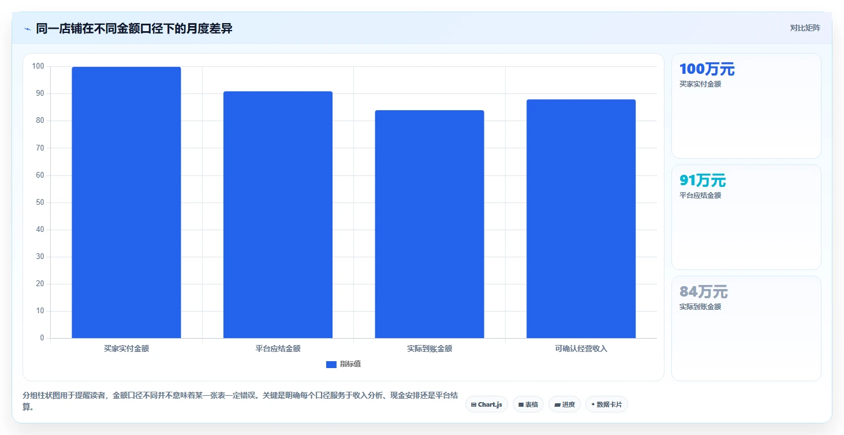
Task: Select the 数据卡片 tag pill
Action: [x=606, y=404]
